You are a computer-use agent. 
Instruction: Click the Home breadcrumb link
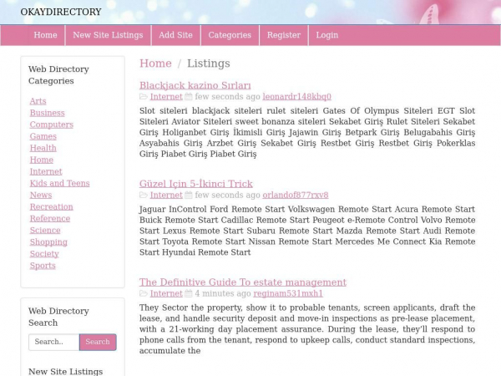coord(155,64)
